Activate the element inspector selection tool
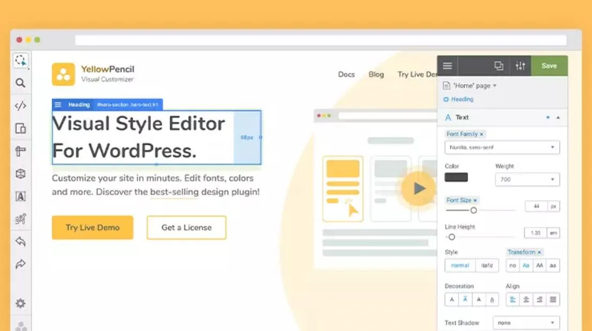 [x=21, y=60]
